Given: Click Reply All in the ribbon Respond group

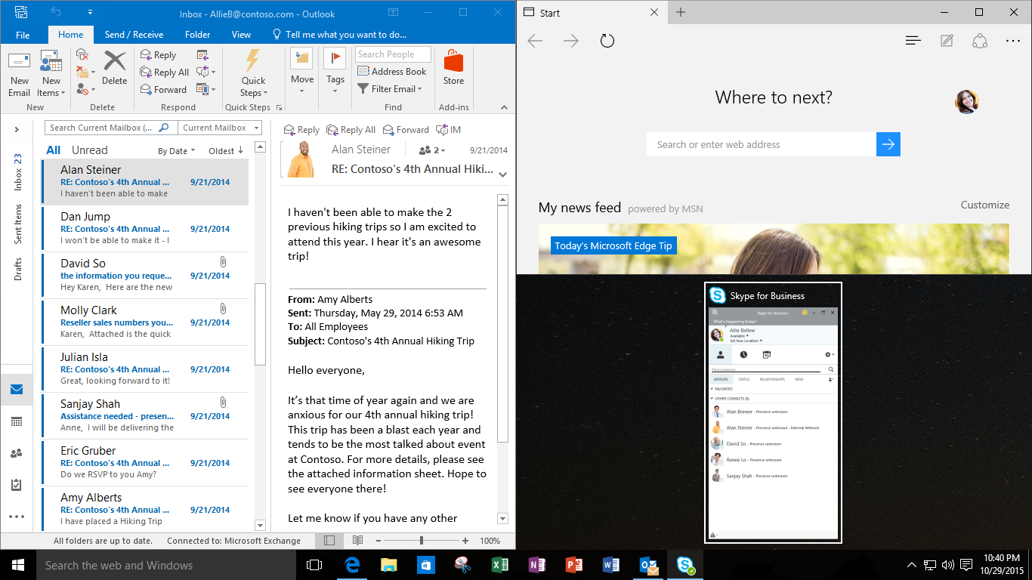Looking at the screenshot, I should click(x=165, y=72).
